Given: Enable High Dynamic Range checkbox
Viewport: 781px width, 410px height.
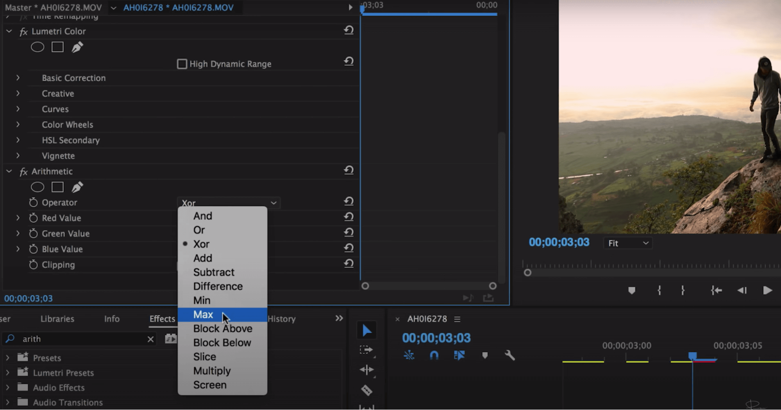Looking at the screenshot, I should [182, 64].
